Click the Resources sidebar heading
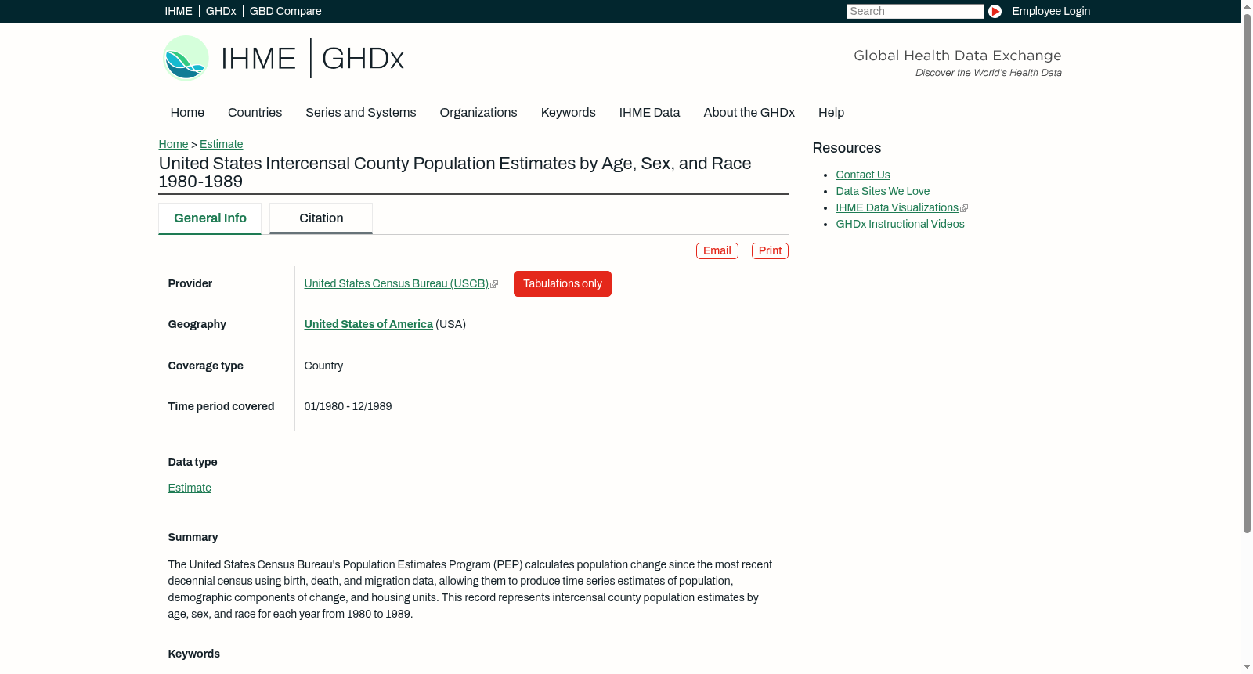Screen dimensions: 1253x674 pyautogui.click(x=847, y=148)
